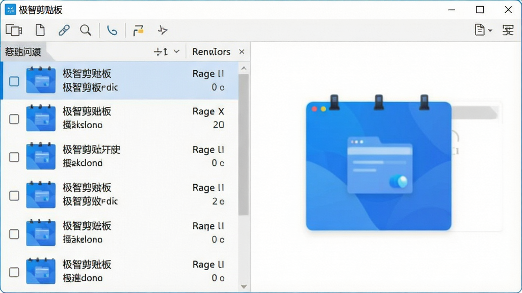522x293 pixels.
Task: Click the subtitle text ending "akslono"
Action: pyautogui.click(x=83, y=125)
